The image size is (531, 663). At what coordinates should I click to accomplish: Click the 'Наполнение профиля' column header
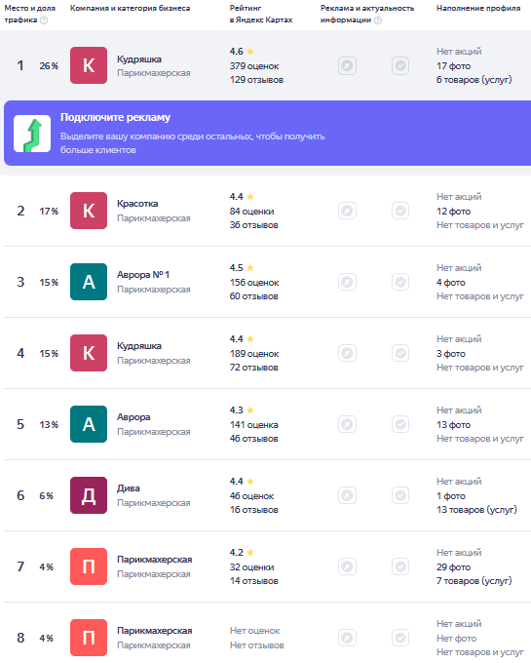pos(478,8)
